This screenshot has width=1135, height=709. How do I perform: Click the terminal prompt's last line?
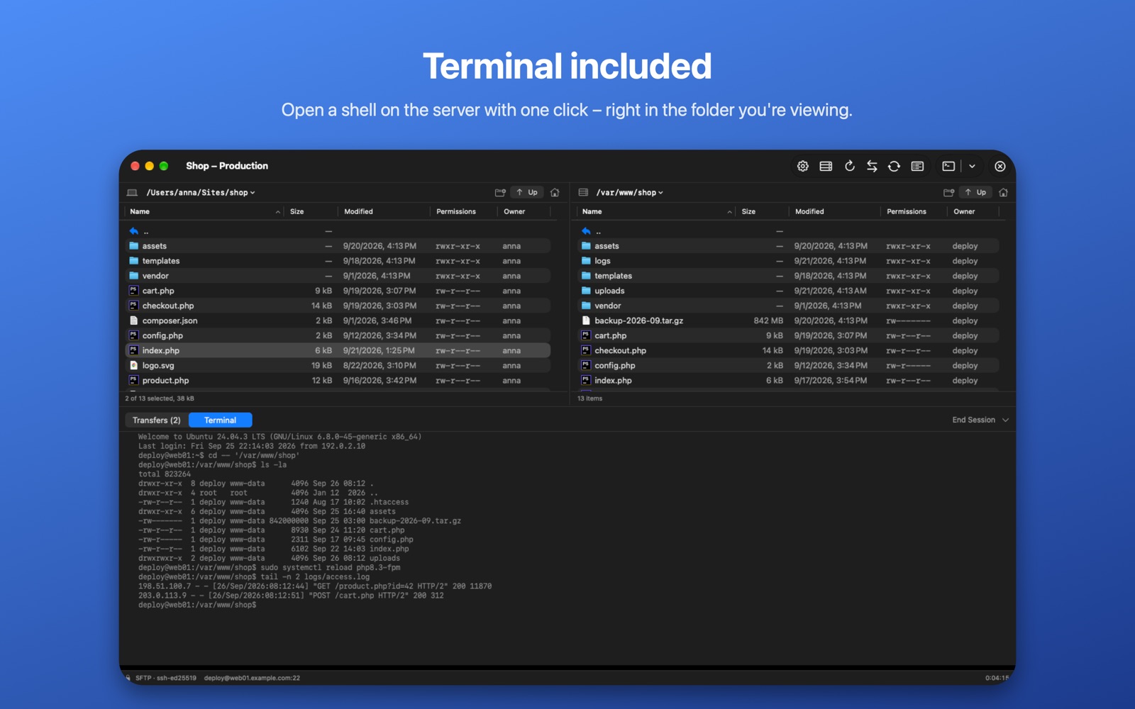[x=197, y=605]
